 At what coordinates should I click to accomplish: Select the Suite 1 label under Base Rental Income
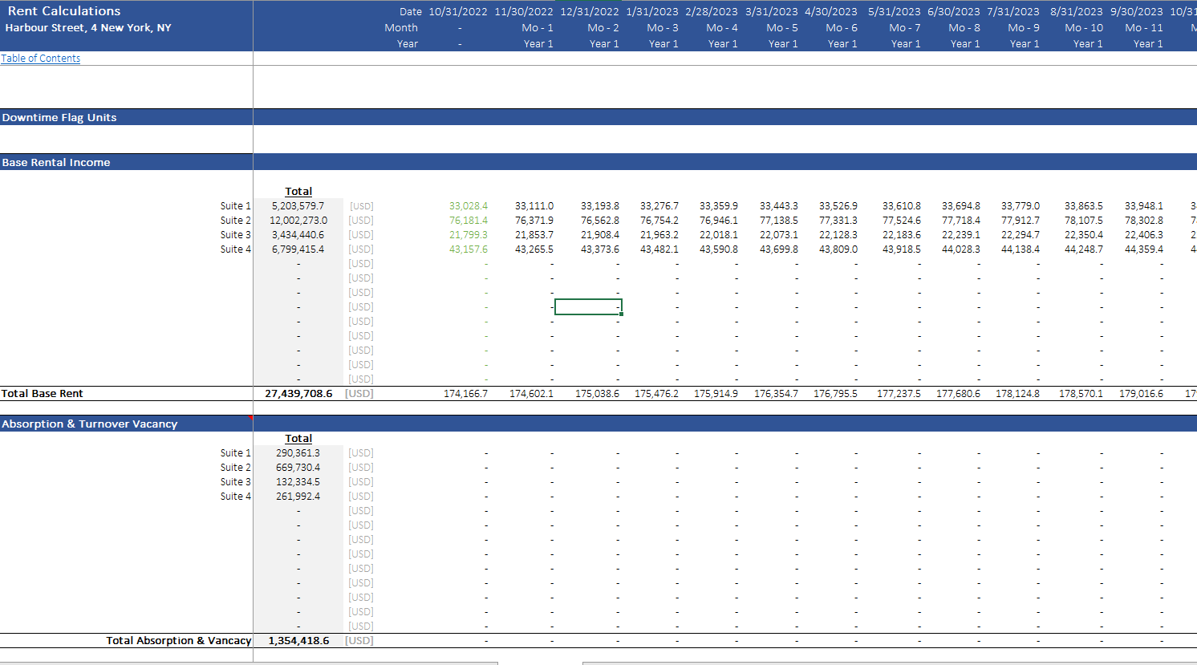[236, 206]
